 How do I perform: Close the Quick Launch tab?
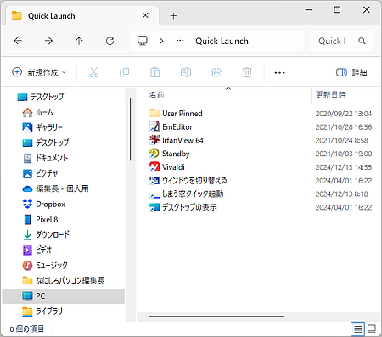pyautogui.click(x=145, y=15)
